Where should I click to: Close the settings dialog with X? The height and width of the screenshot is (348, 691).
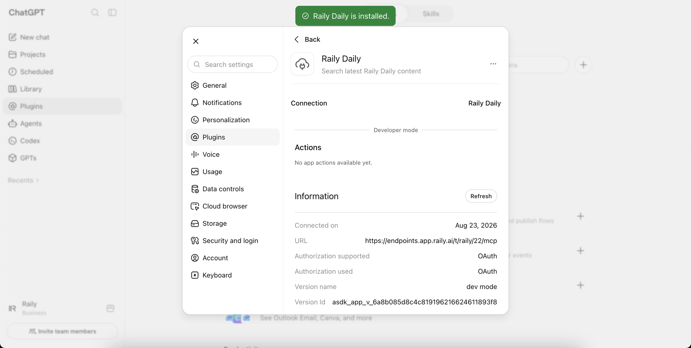coord(196,41)
